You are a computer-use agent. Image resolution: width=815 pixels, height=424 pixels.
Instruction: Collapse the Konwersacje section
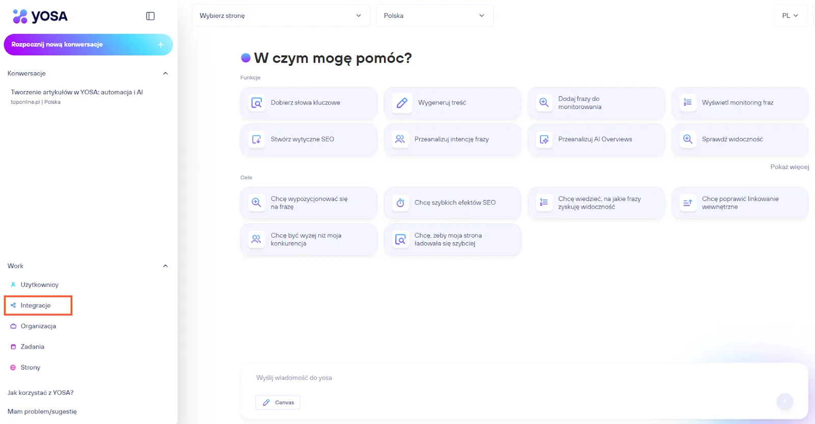(x=165, y=73)
